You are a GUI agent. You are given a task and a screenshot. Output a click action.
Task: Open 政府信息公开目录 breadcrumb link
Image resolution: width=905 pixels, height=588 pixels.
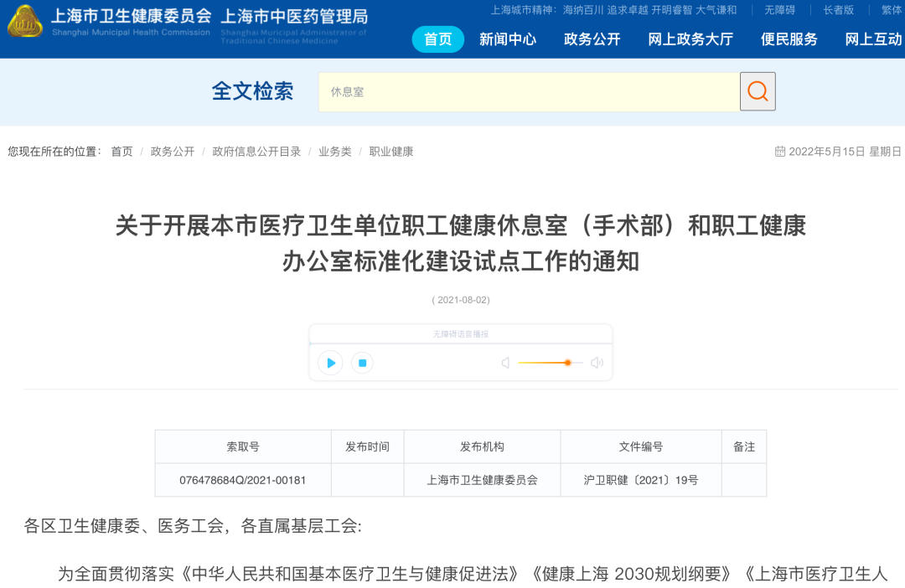(256, 152)
